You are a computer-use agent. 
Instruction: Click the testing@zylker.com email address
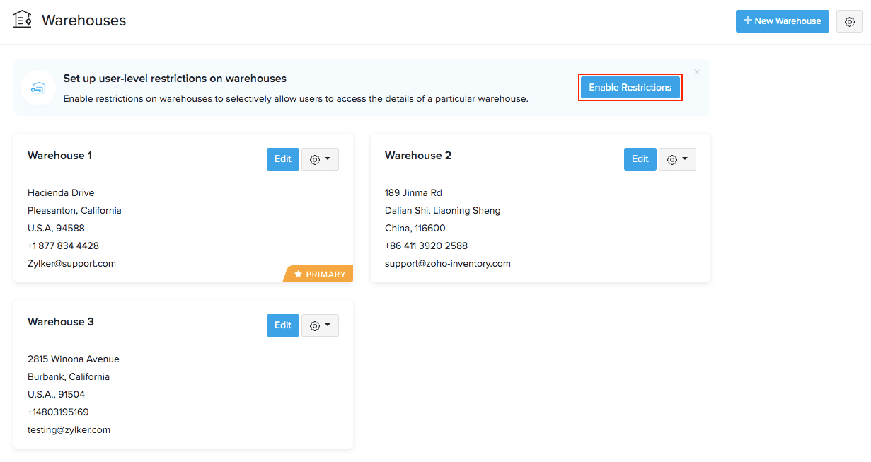point(69,429)
